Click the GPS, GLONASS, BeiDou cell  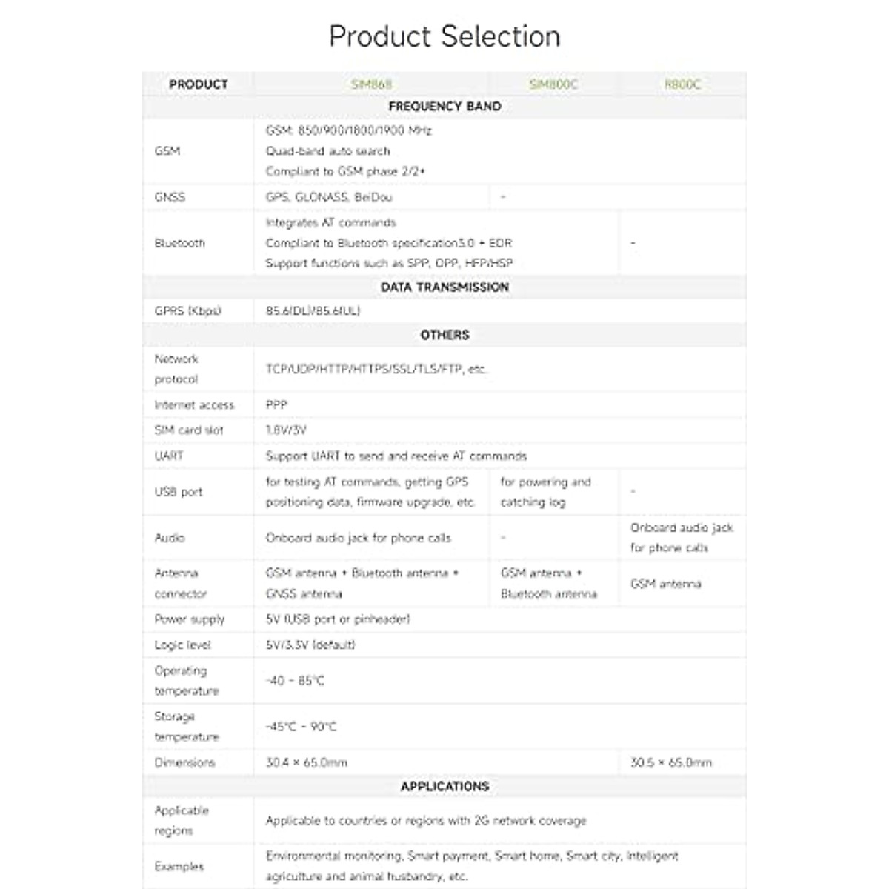coord(329,197)
